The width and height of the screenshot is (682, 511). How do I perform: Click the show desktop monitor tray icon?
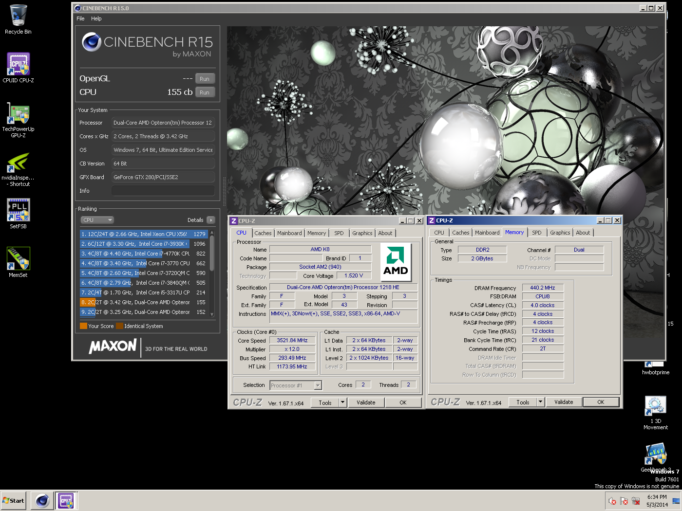click(x=676, y=501)
